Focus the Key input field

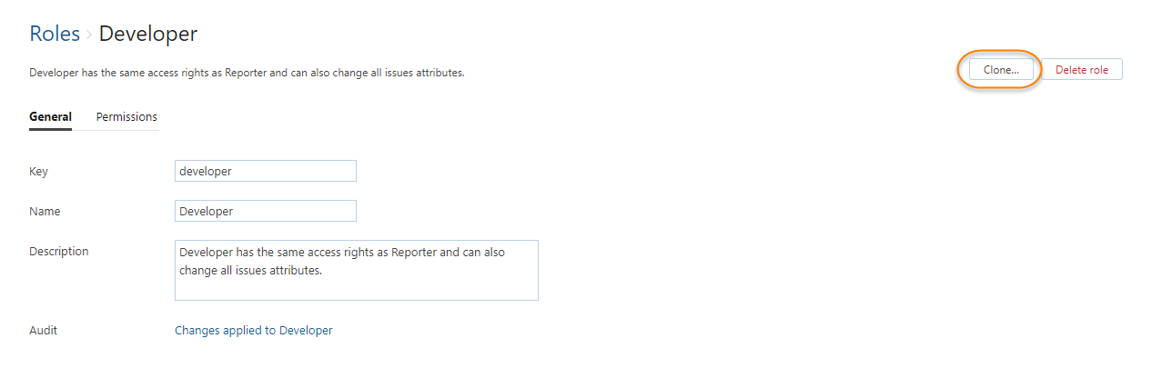click(x=265, y=171)
